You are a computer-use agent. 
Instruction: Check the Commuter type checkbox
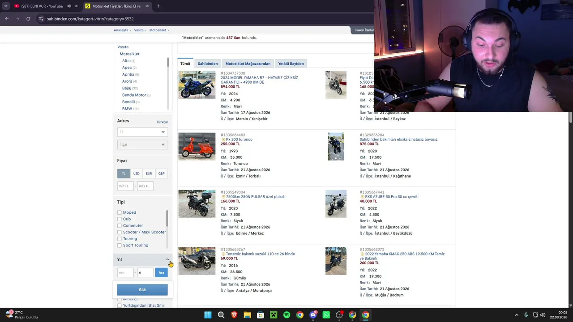click(x=120, y=226)
